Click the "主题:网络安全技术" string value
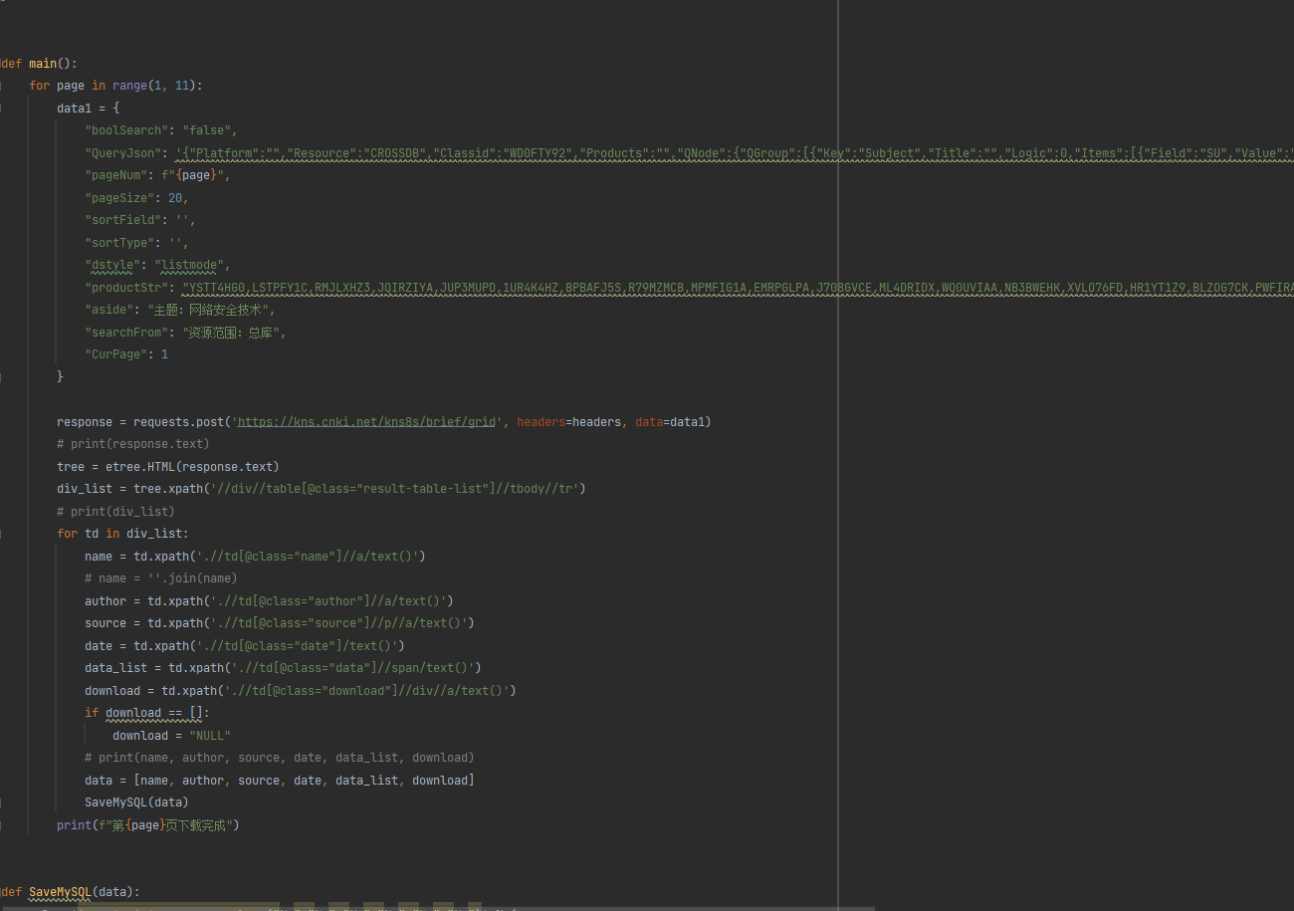This screenshot has width=1294, height=911. click(209, 310)
